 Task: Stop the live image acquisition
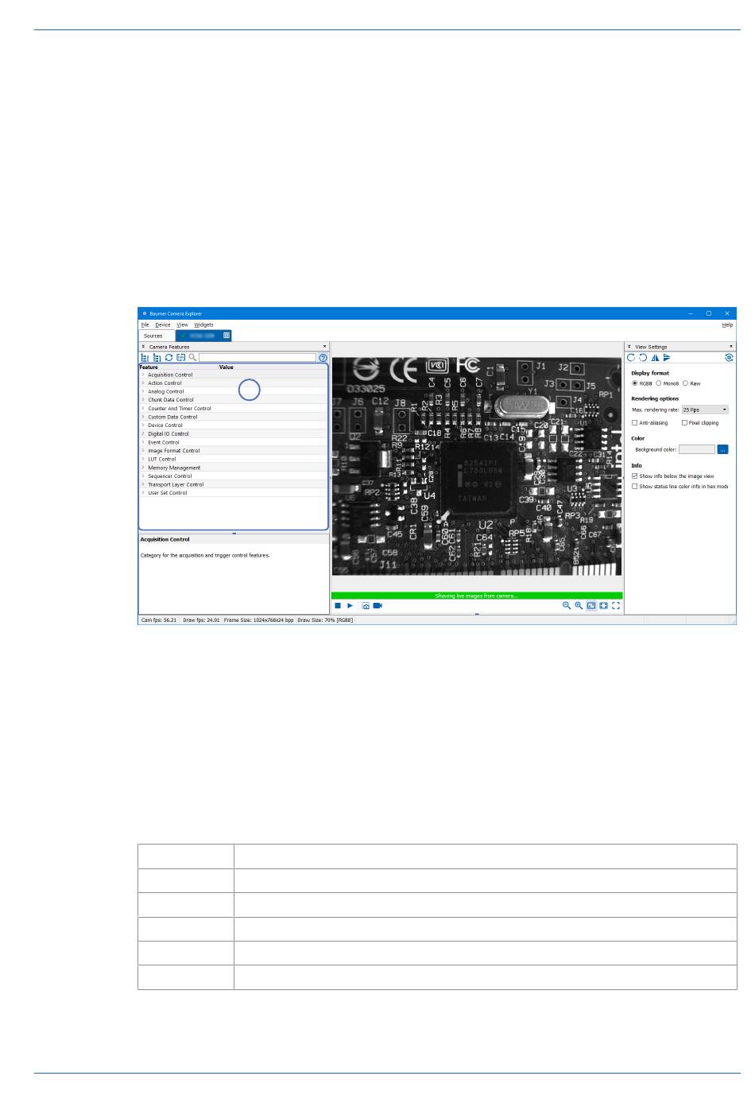338,606
